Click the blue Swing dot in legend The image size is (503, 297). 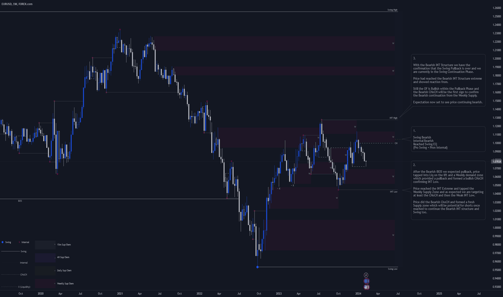tap(3, 242)
